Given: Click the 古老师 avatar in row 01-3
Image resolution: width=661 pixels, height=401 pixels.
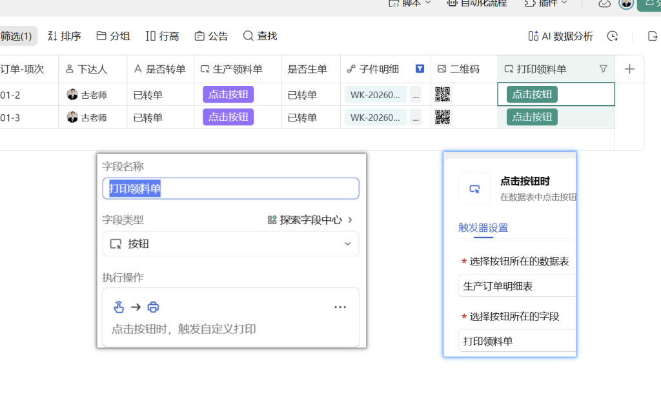Looking at the screenshot, I should (x=72, y=118).
